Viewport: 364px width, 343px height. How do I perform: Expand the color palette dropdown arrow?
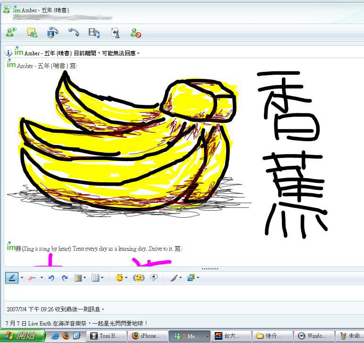[85, 277]
